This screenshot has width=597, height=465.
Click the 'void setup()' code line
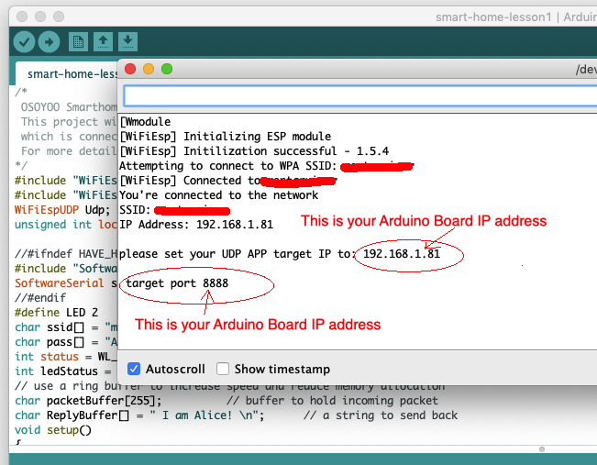pyautogui.click(x=53, y=430)
